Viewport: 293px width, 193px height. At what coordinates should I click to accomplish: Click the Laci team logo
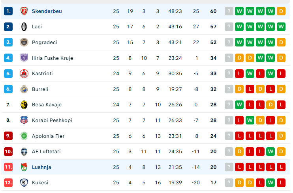pos(24,27)
